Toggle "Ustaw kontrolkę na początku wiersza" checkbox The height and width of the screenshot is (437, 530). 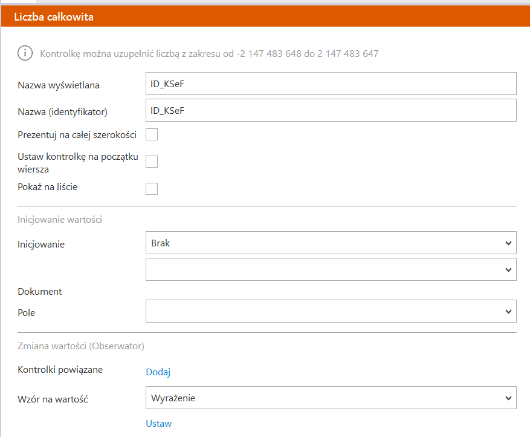tap(152, 162)
